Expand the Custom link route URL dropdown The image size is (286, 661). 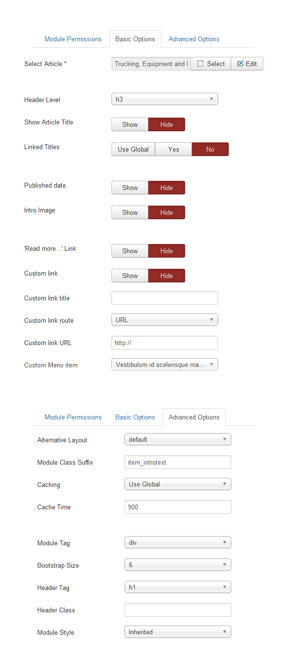[x=165, y=320]
